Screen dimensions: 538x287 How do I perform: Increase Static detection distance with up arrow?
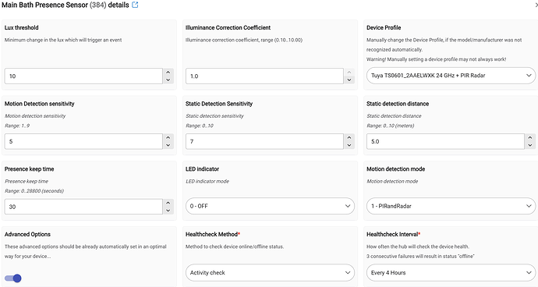pos(530,137)
